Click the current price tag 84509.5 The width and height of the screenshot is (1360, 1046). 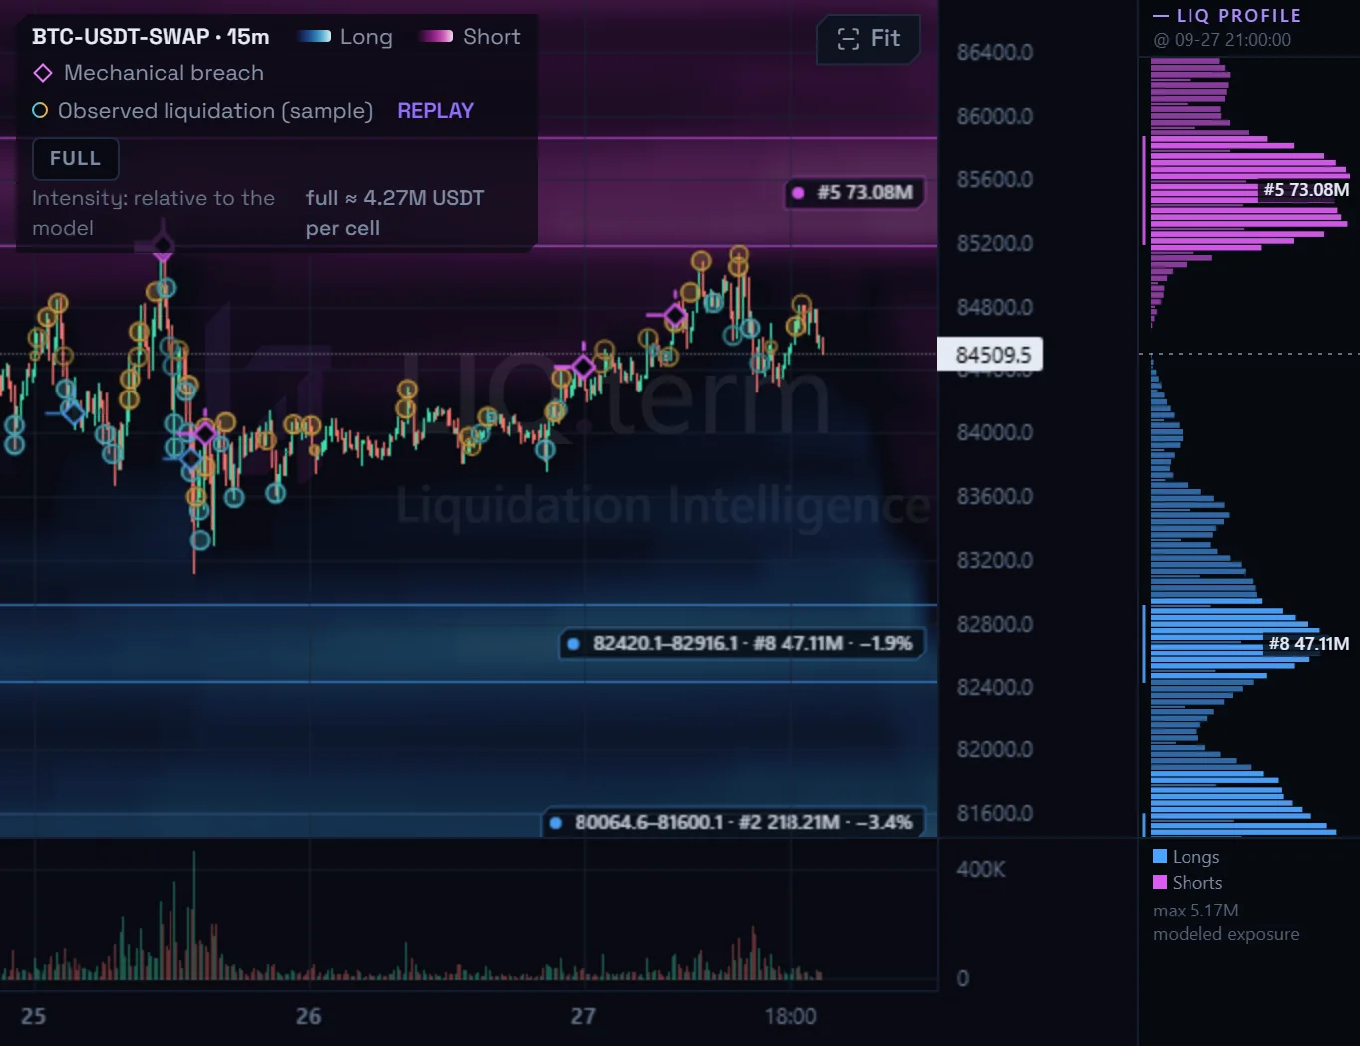990,355
